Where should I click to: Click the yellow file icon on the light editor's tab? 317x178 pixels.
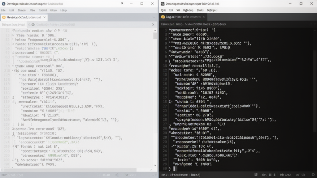[4, 17]
